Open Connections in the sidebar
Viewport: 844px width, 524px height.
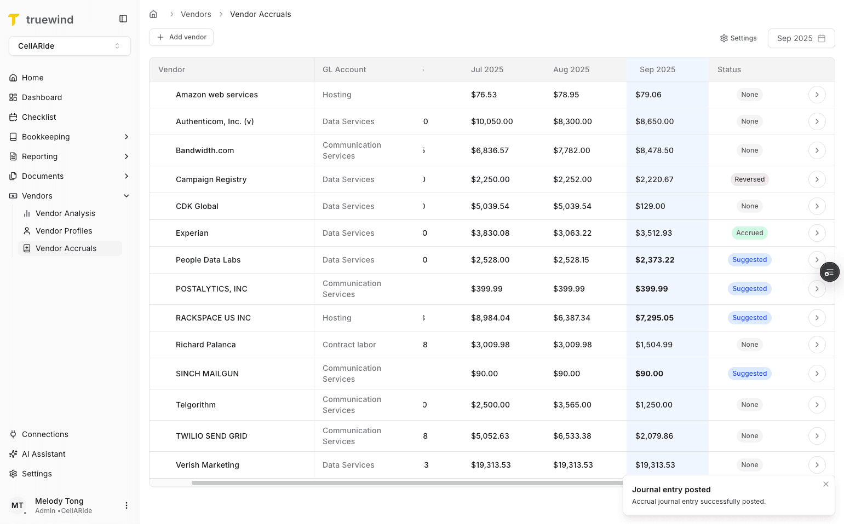(70, 434)
